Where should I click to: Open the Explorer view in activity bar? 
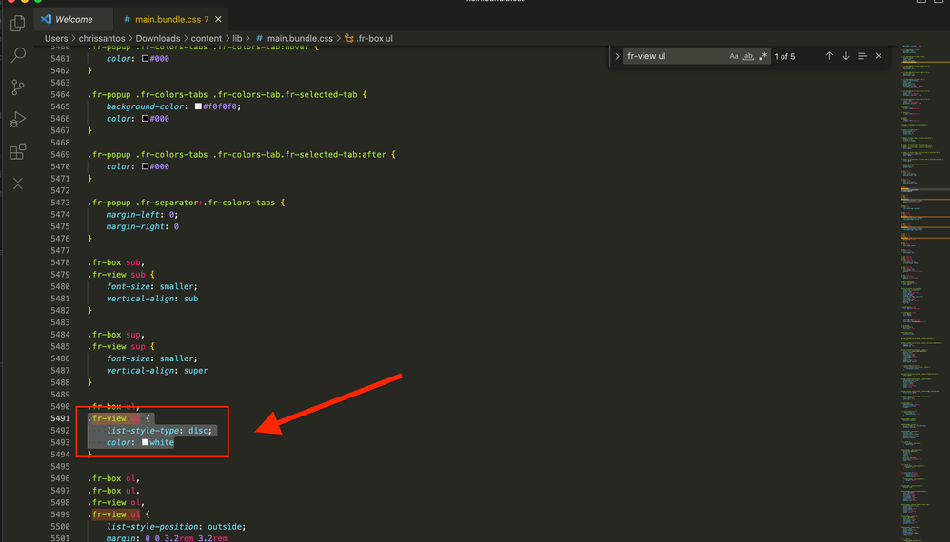(x=17, y=24)
